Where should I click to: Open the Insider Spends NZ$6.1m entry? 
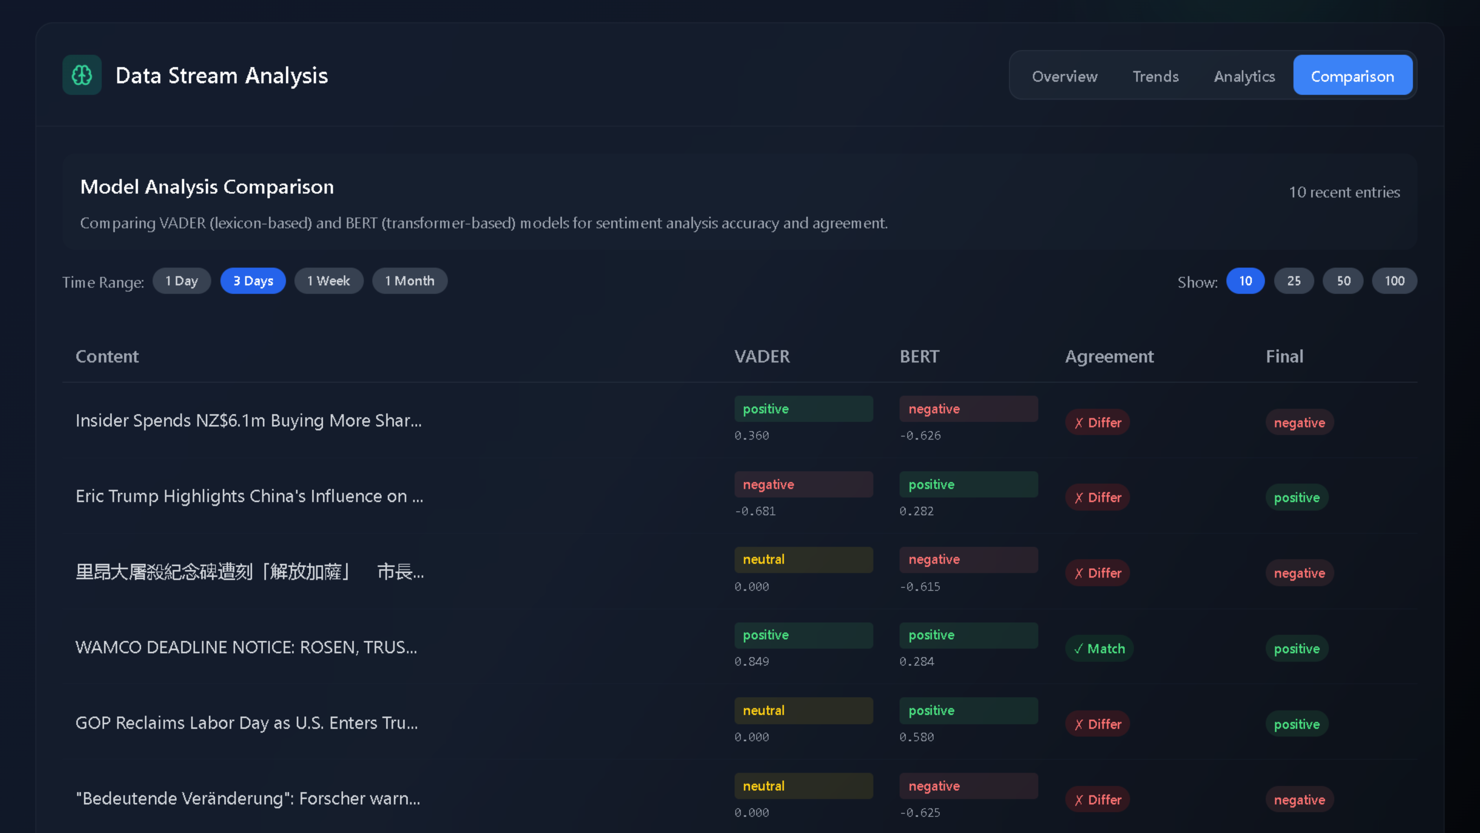[249, 421]
